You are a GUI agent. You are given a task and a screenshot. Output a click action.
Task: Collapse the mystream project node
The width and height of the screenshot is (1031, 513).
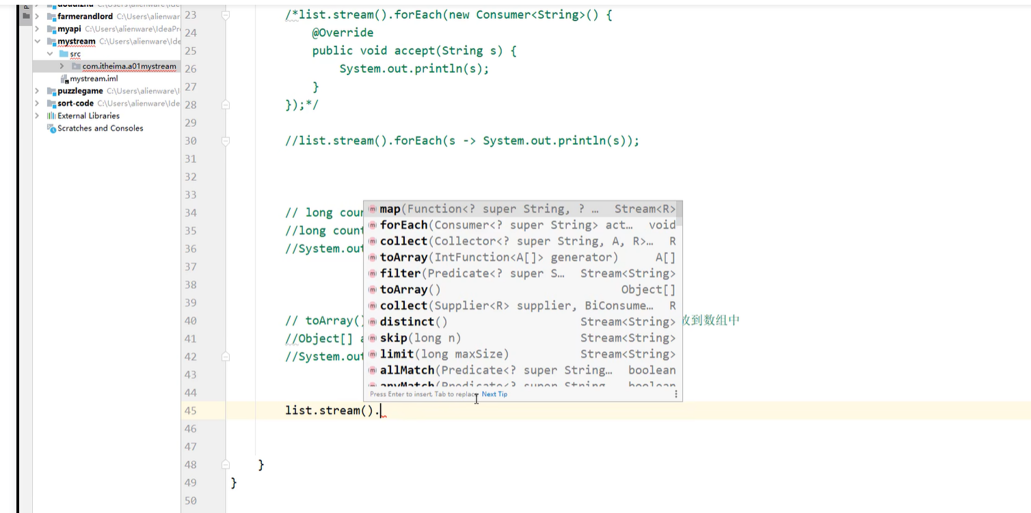38,41
